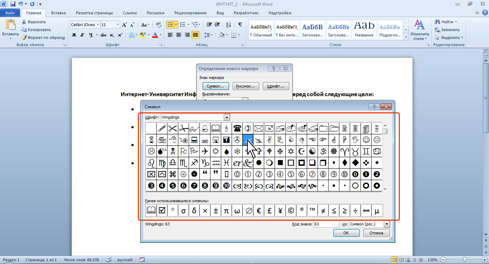This screenshot has width=489, height=264.
Task: Click Clear Formatting eraser icon
Action: 158,25
